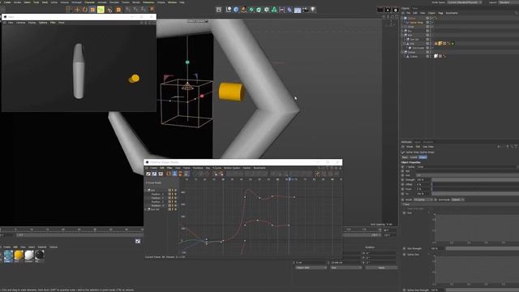Viewport: 519px width, 292px height.
Task: Switch Timeline to Dope Sheet mode icon
Action: pyautogui.click(x=148, y=174)
